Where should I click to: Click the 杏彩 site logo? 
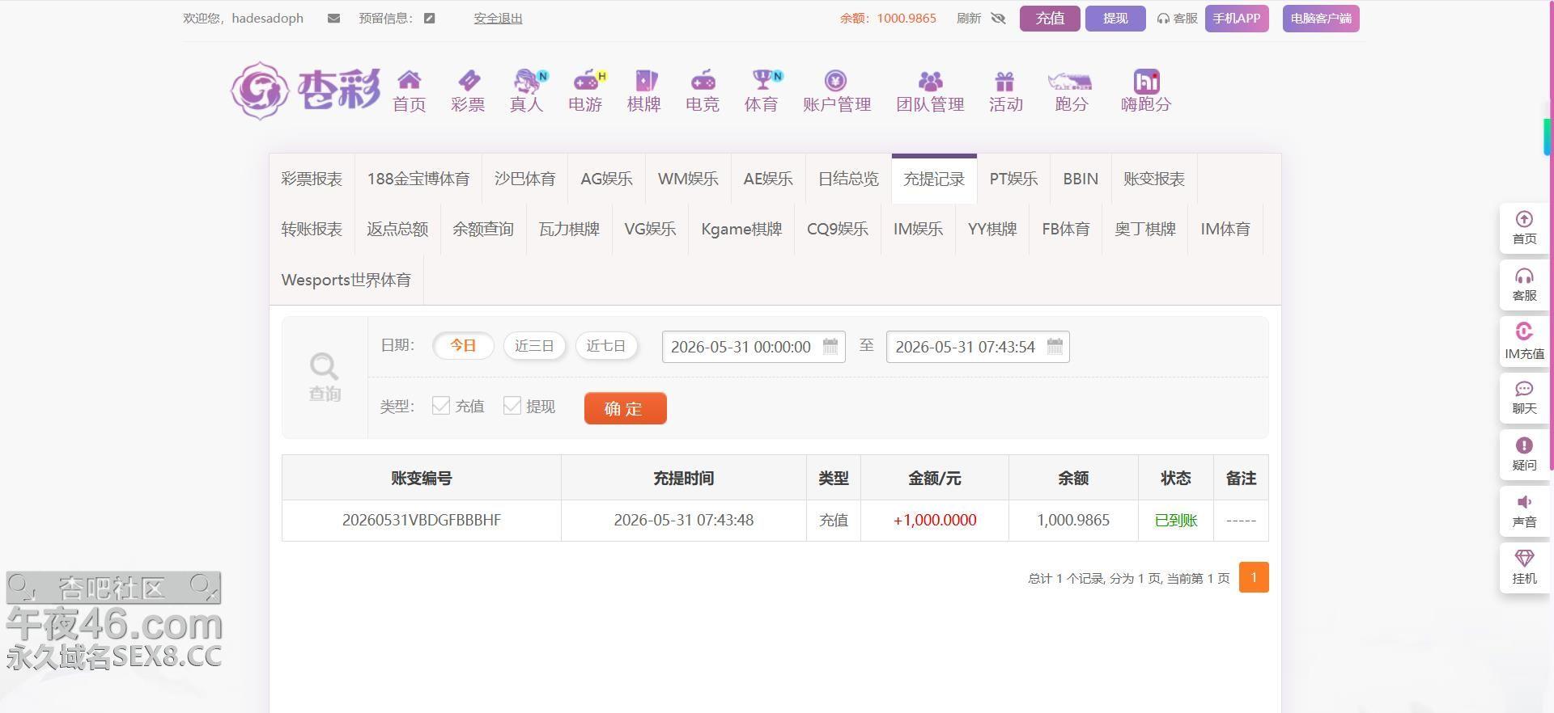click(x=306, y=90)
